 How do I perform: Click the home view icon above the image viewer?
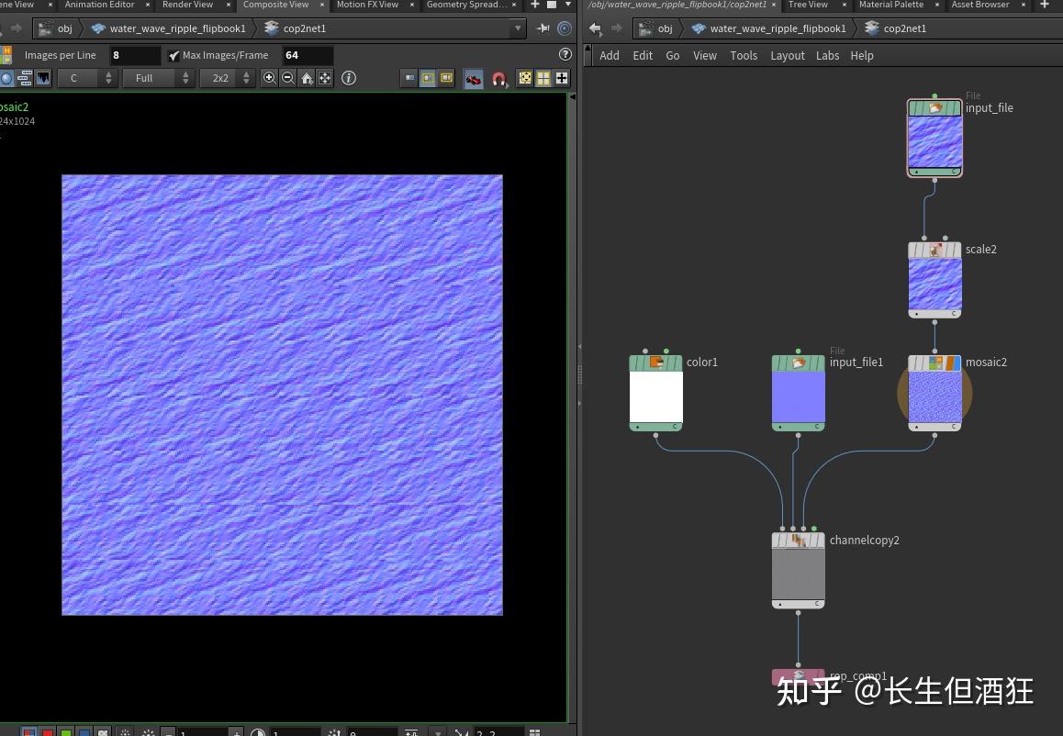coord(307,78)
